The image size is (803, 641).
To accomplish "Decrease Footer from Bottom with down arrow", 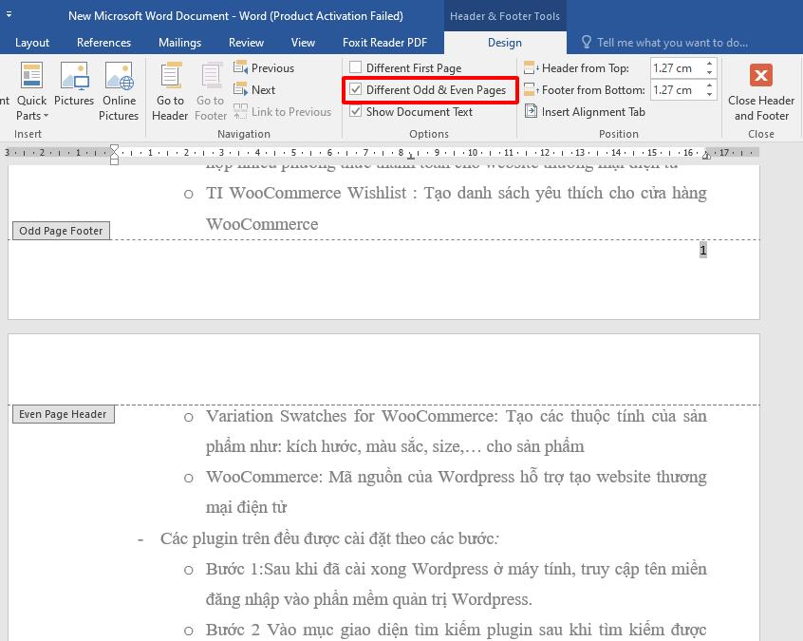I will [x=707, y=95].
